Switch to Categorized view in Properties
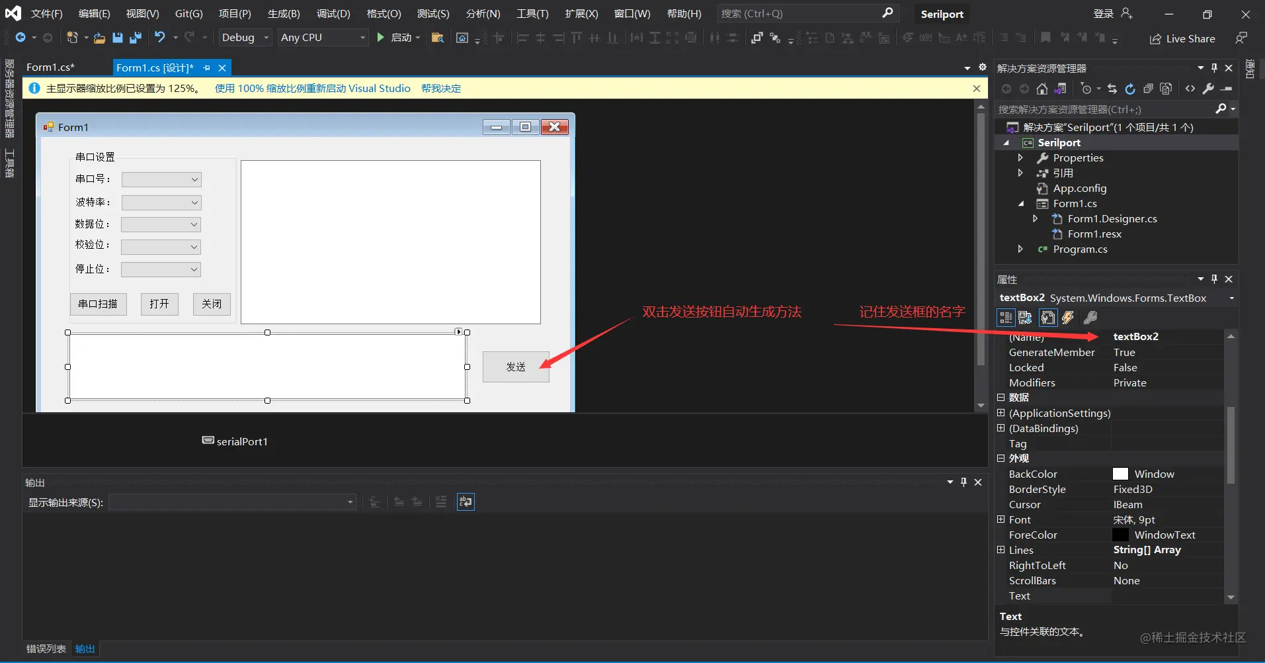 (x=1006, y=318)
